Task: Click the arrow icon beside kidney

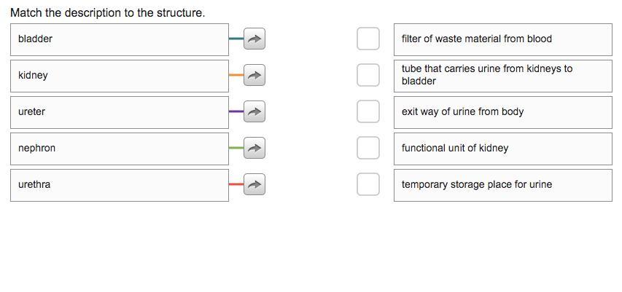Action: pyautogui.click(x=254, y=76)
